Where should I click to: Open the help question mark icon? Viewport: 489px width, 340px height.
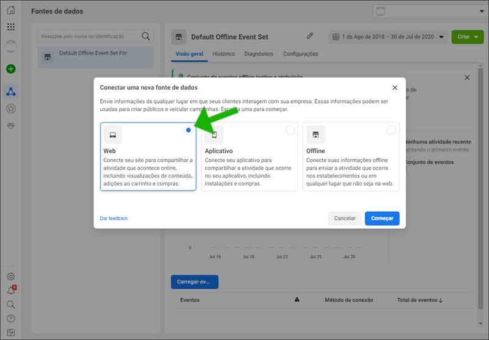tap(11, 319)
